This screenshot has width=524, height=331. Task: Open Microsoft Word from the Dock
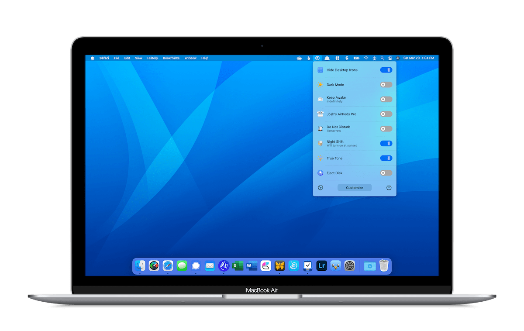(x=252, y=265)
